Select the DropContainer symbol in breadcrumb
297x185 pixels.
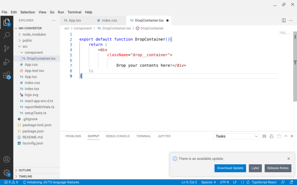[150, 28]
